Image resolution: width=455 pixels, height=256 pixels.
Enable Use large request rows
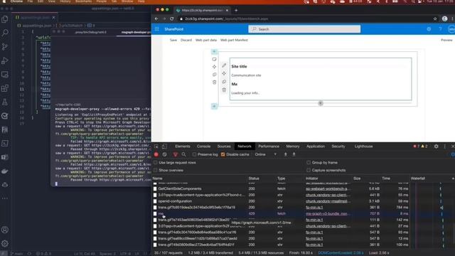(x=156, y=163)
